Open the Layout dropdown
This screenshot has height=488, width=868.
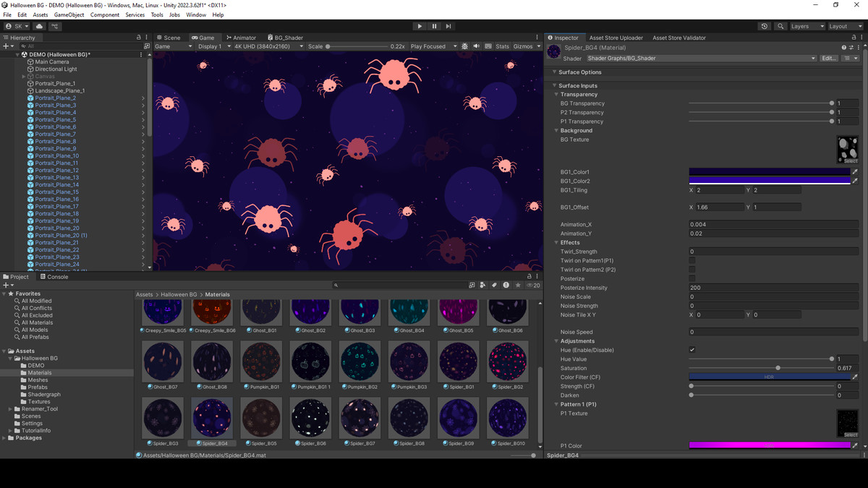(x=844, y=25)
